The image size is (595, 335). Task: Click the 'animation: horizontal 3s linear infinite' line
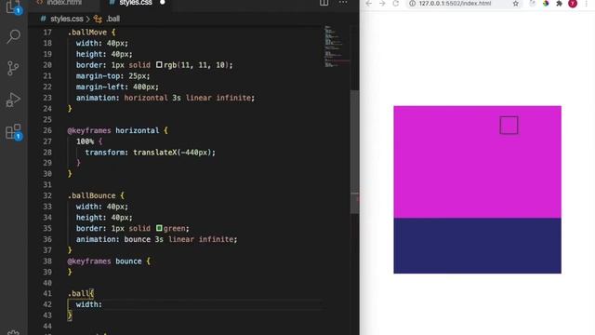165,98
